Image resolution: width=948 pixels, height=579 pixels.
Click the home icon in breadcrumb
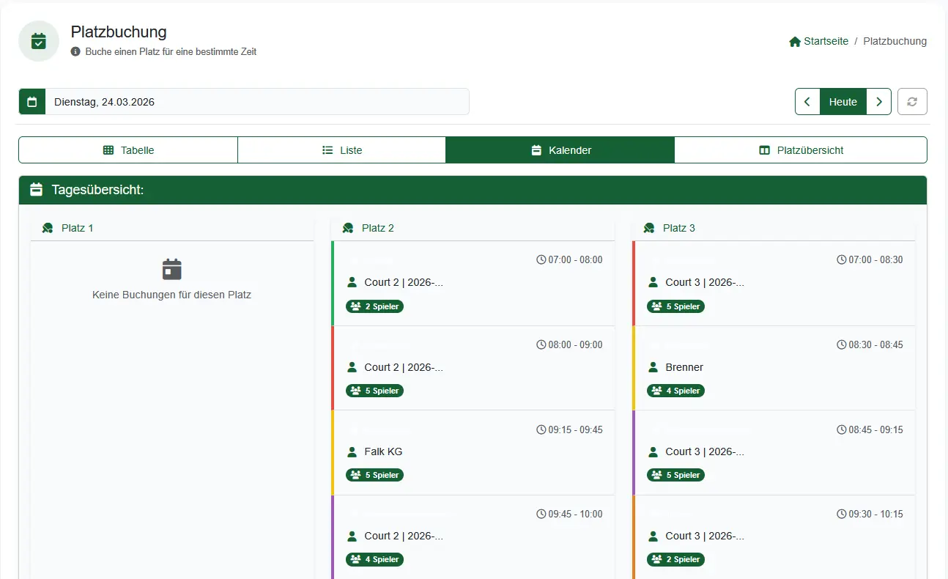(x=795, y=42)
